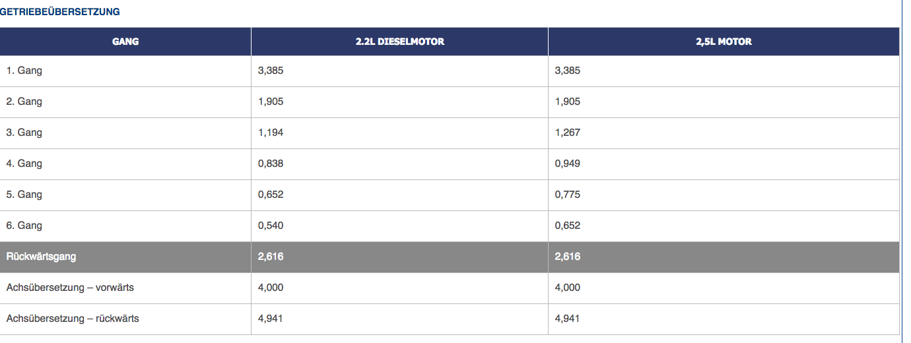Click the 2,5L Motor 4,941 axle ratio value
Screen dimensions: 911x343
(568, 319)
